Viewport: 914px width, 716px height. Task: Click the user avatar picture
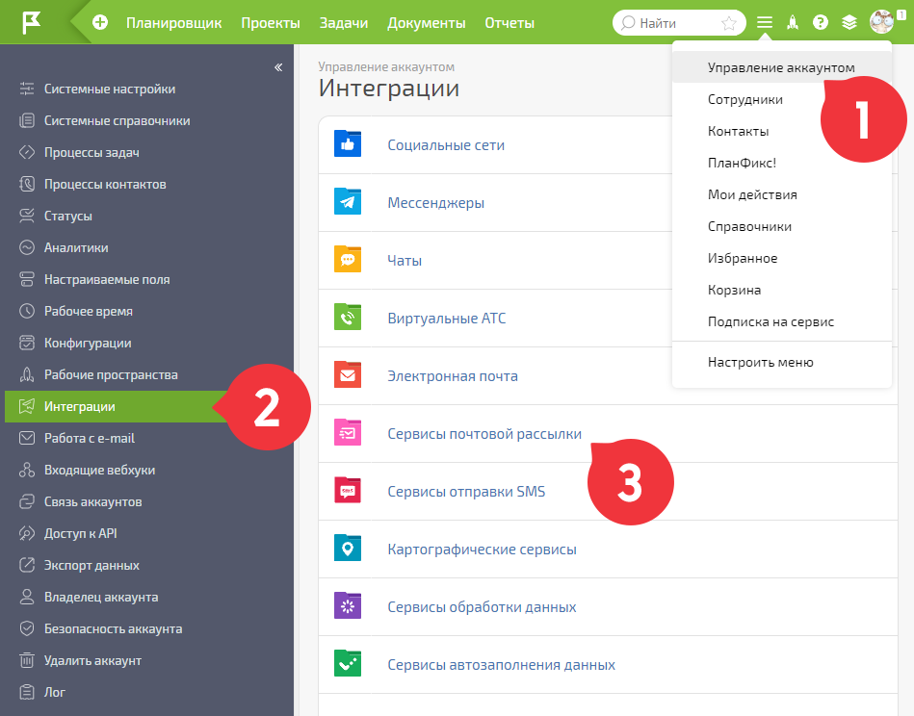(x=881, y=22)
